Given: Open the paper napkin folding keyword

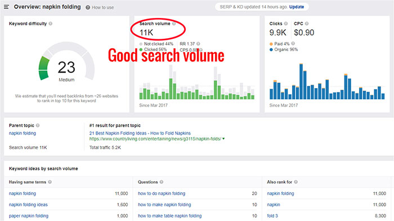Looking at the screenshot, I should (29, 216).
